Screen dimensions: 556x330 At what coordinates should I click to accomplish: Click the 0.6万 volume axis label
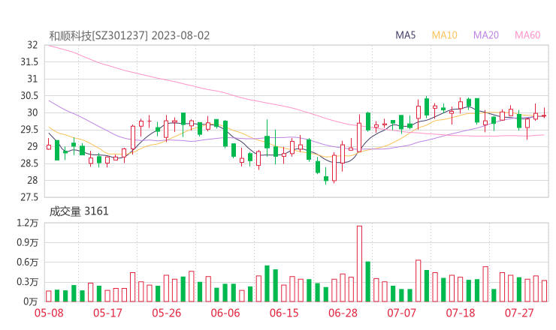coord(27,262)
